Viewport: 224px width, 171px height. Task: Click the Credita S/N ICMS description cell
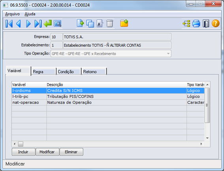pyautogui.click(x=117, y=91)
